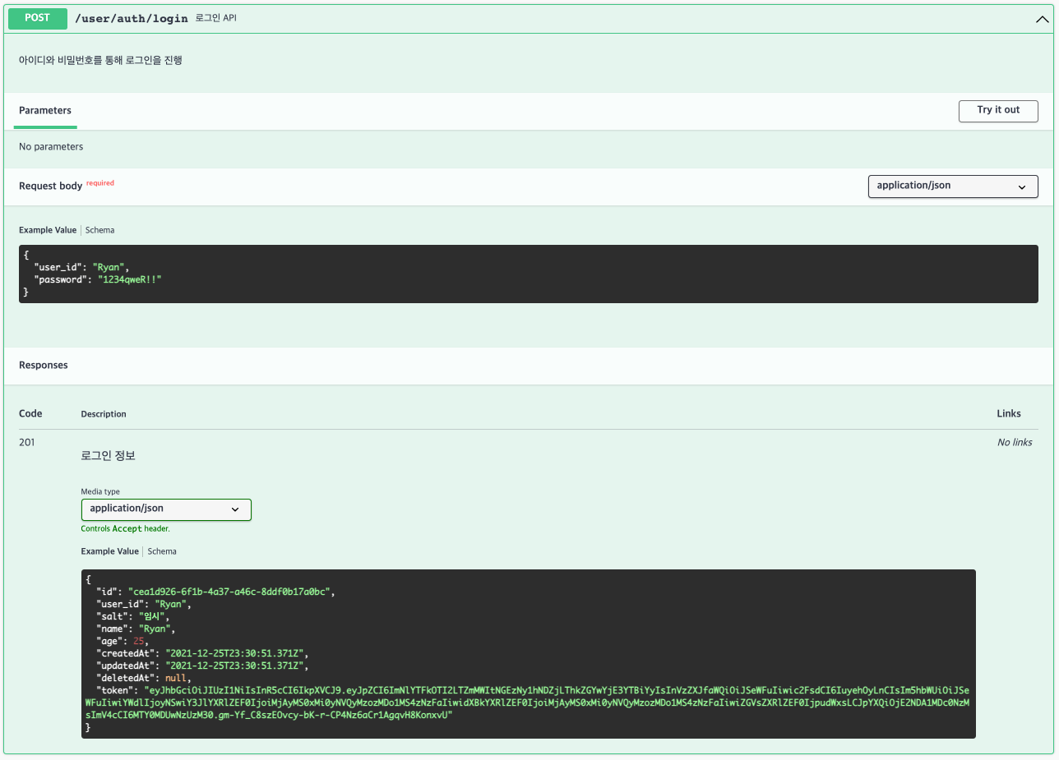
Task: Click the "로그인 API" summary text
Action: coord(216,18)
